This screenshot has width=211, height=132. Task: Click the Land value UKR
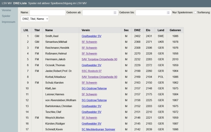(x=161, y=42)
